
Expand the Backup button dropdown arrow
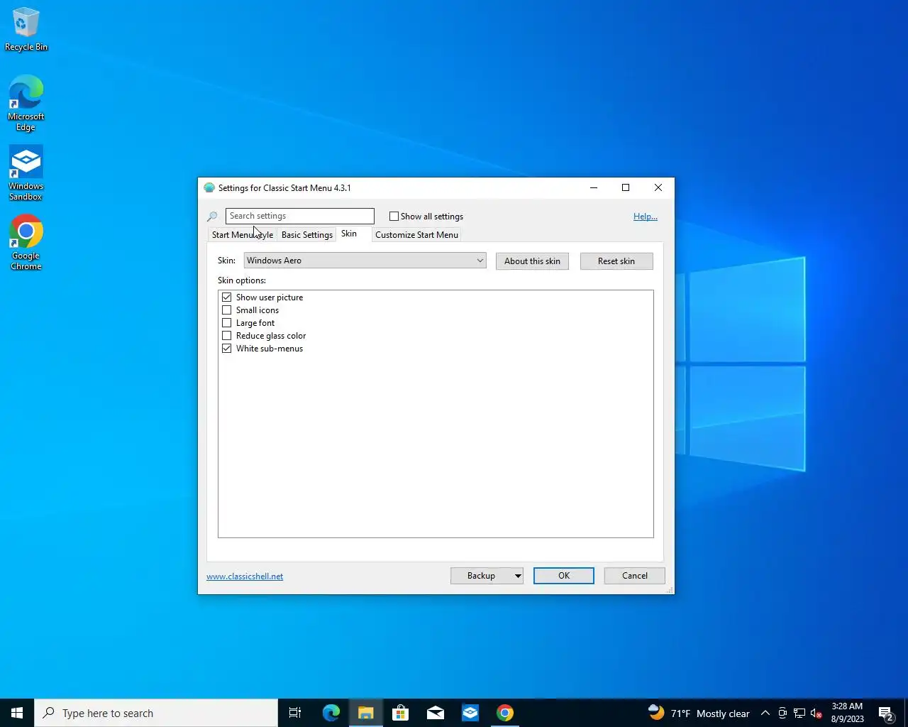click(518, 576)
